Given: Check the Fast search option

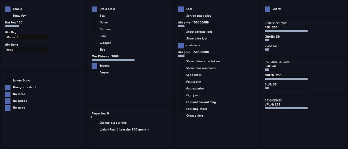Looking at the screenshot, I should click(181, 82).
